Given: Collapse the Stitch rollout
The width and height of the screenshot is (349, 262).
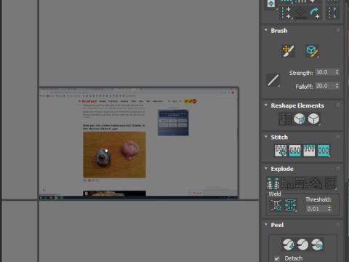Looking at the screenshot, I should 266,137.
